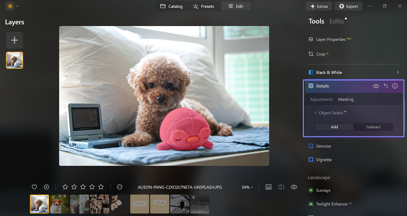407x216 pixels.
Task: Switch to the Catalog tab
Action: tap(171, 6)
